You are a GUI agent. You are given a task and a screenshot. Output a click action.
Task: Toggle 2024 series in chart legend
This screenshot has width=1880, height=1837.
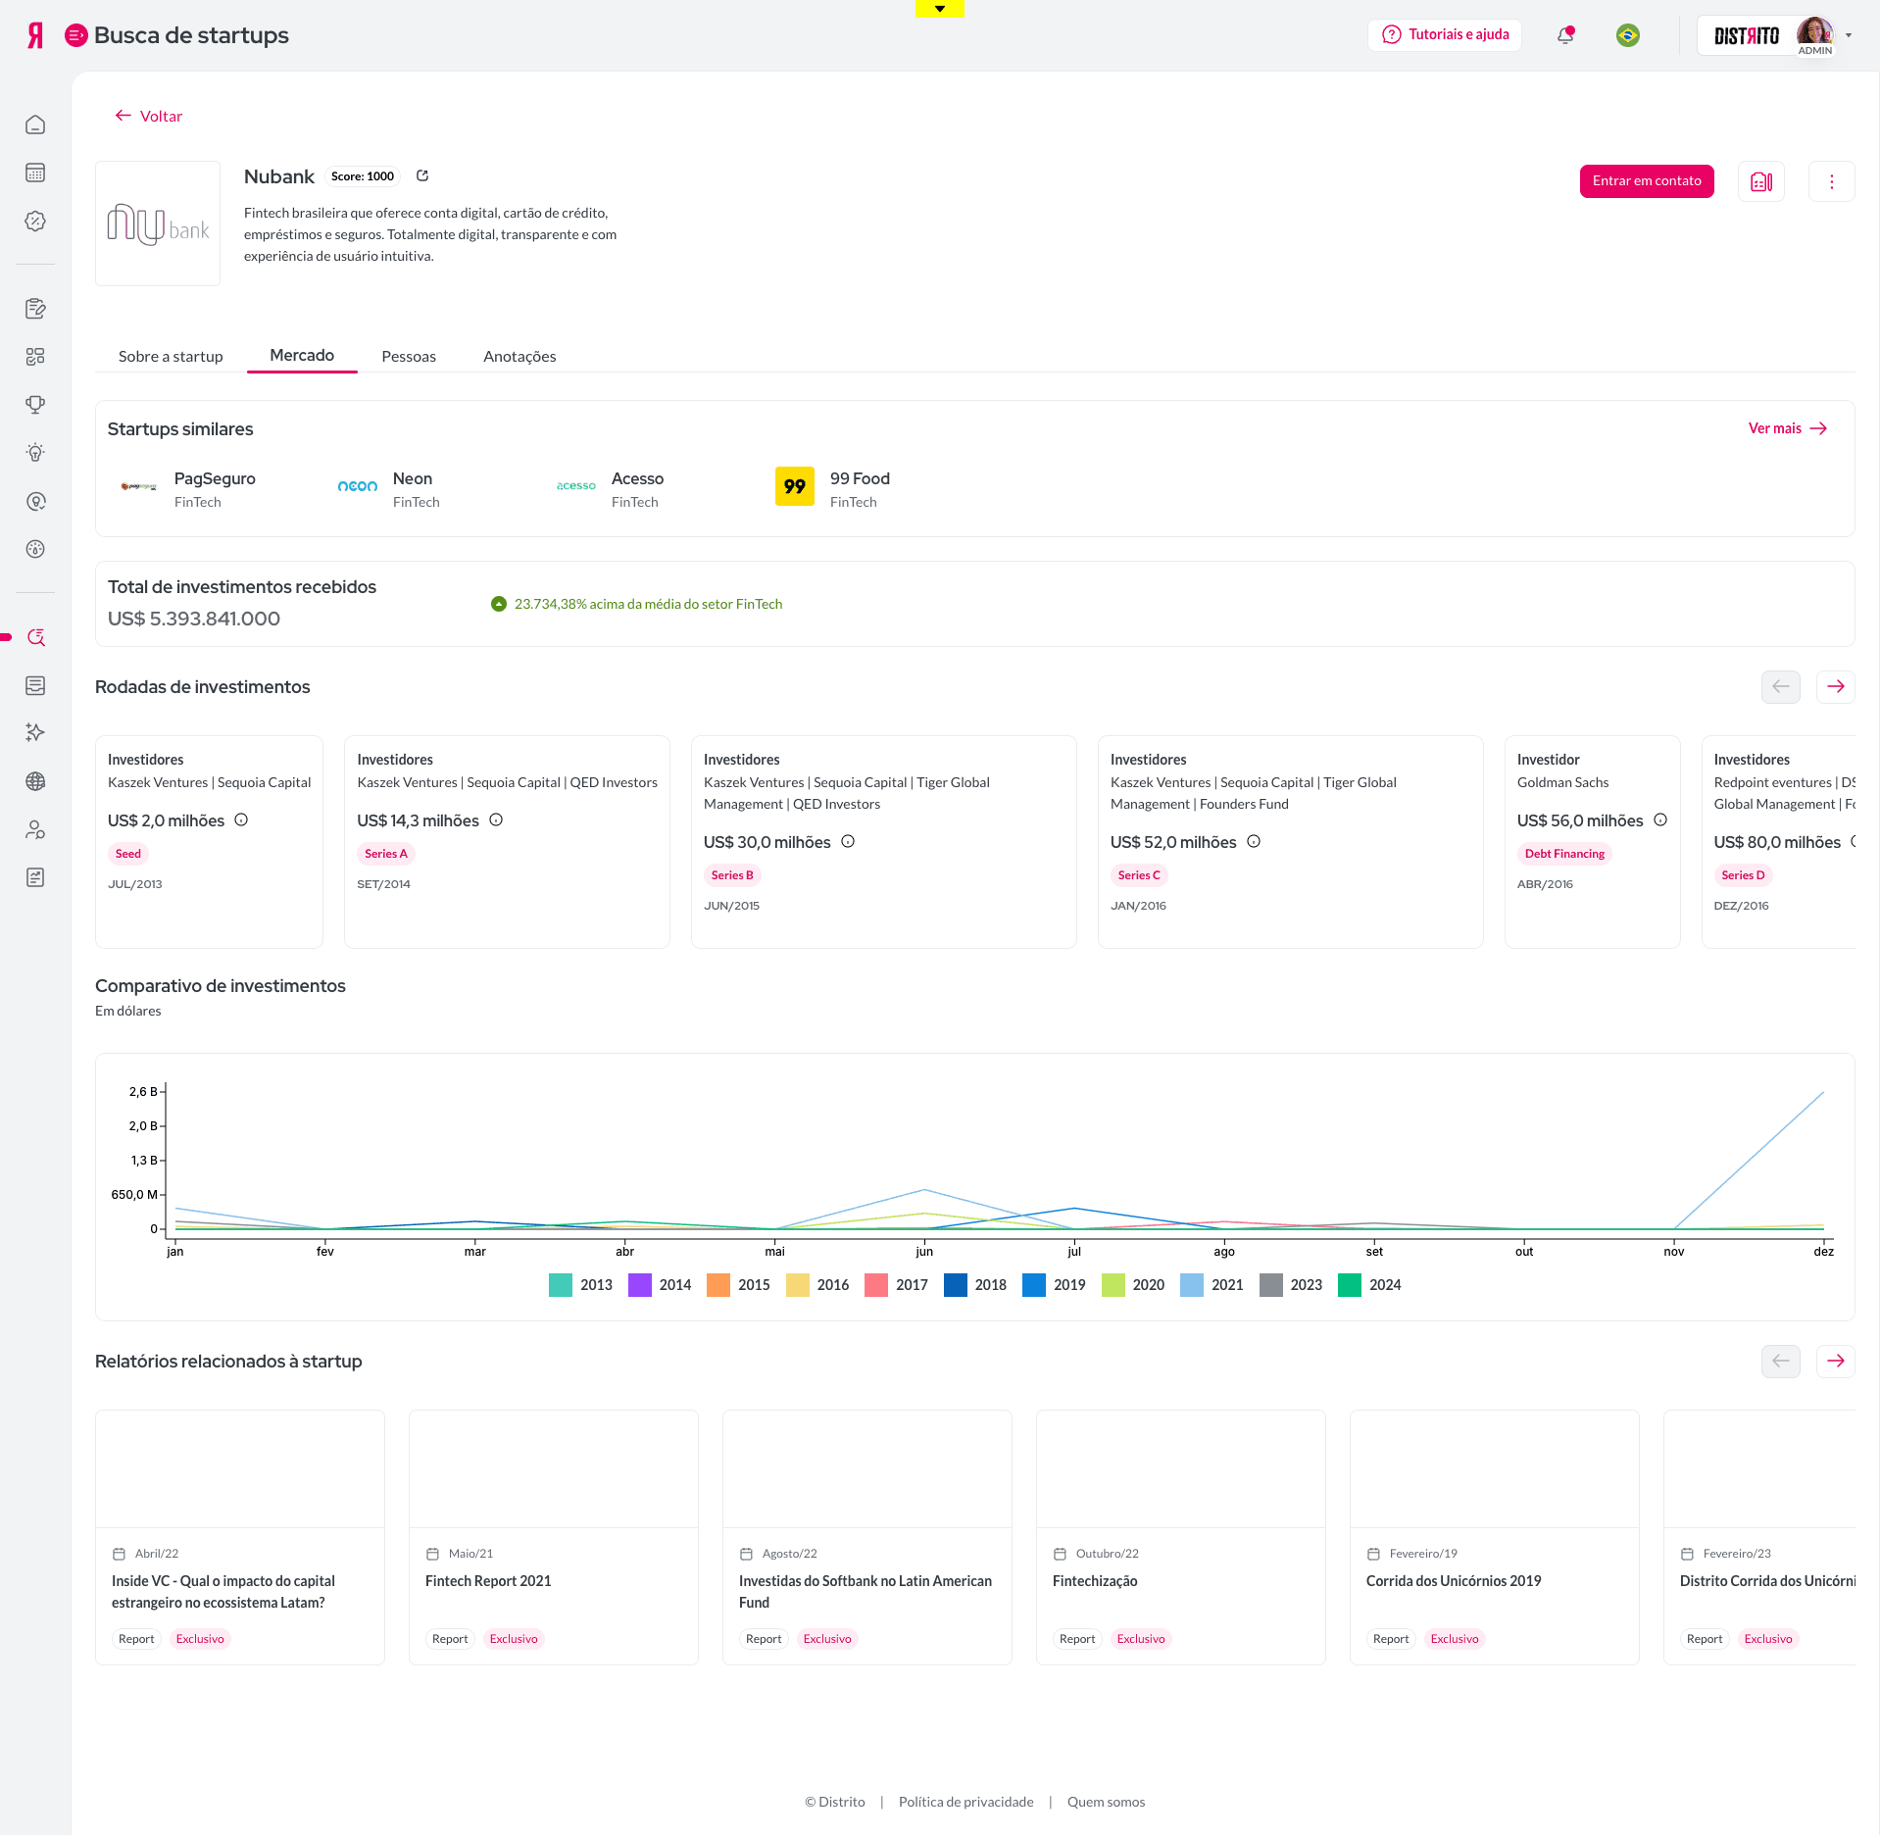pos(1369,1285)
